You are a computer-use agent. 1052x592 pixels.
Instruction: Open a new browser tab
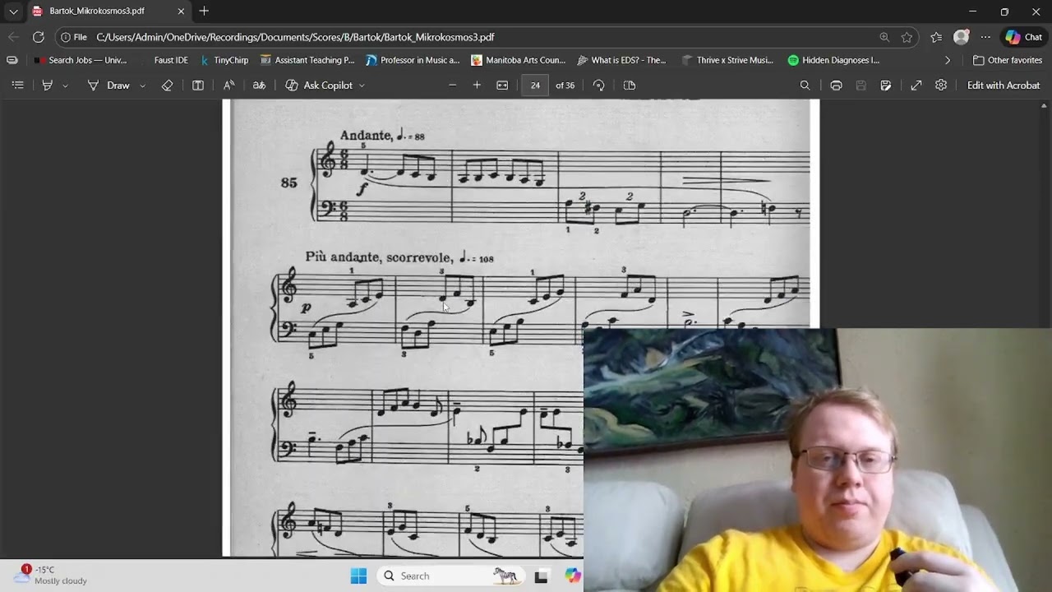tap(204, 12)
